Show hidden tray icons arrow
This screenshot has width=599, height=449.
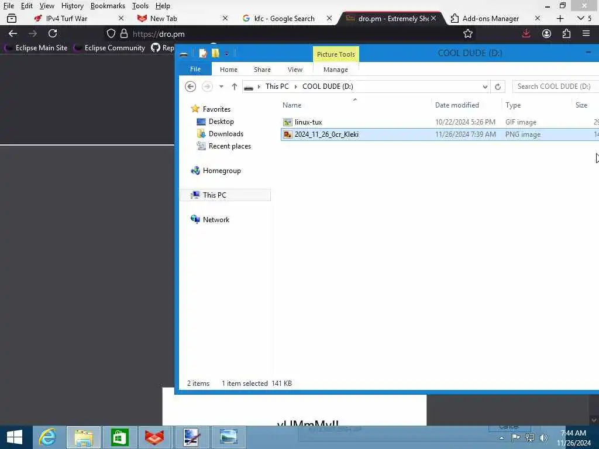click(x=501, y=438)
